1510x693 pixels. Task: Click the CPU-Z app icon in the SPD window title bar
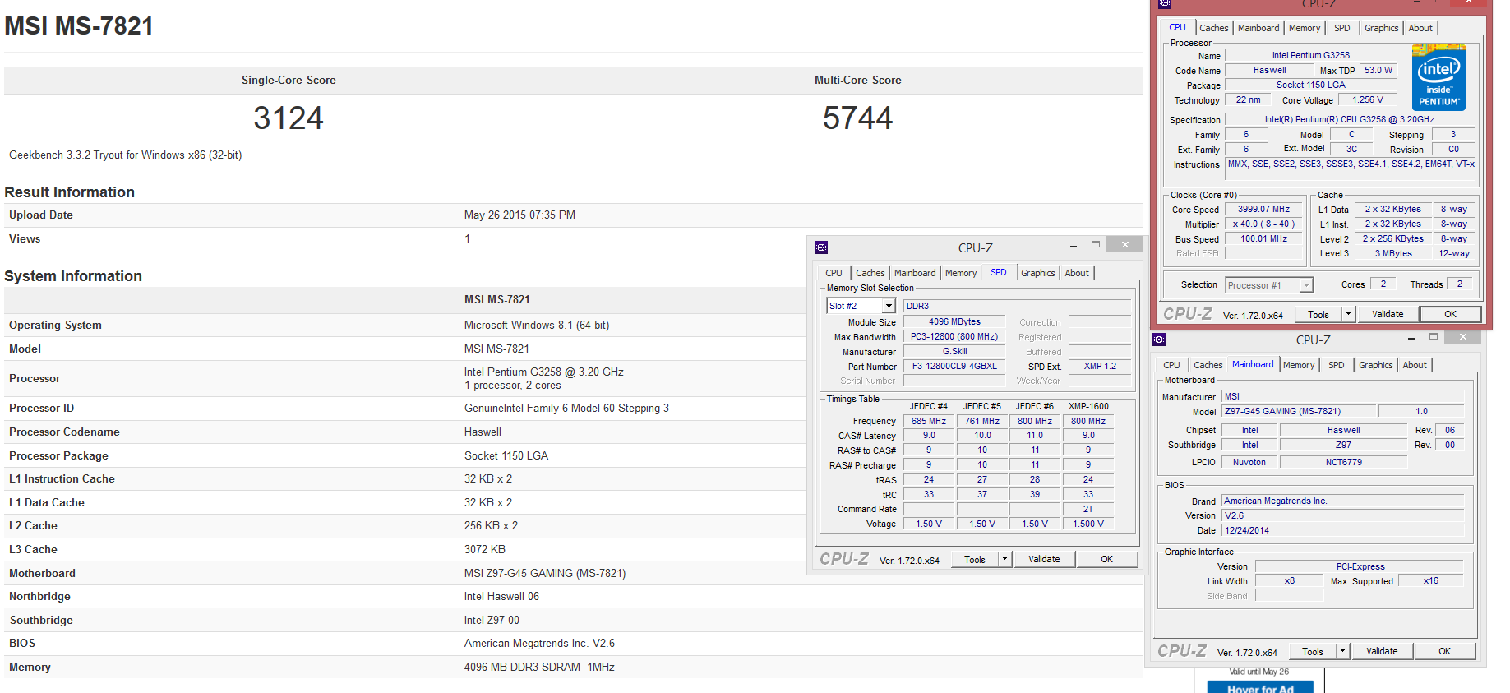[820, 247]
